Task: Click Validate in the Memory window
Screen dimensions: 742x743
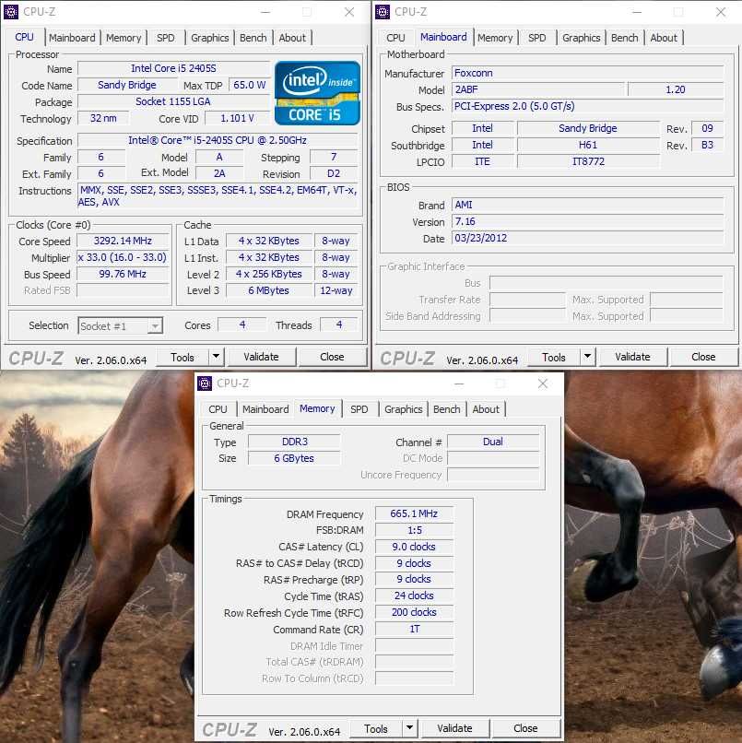Action: coord(454,728)
